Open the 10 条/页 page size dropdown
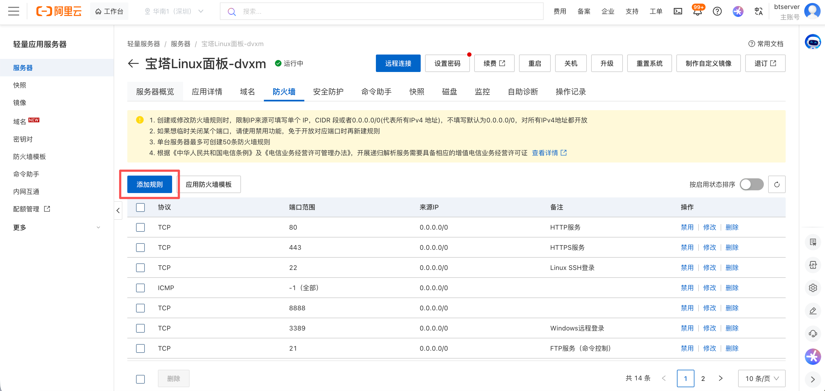The height and width of the screenshot is (391, 825). (762, 378)
